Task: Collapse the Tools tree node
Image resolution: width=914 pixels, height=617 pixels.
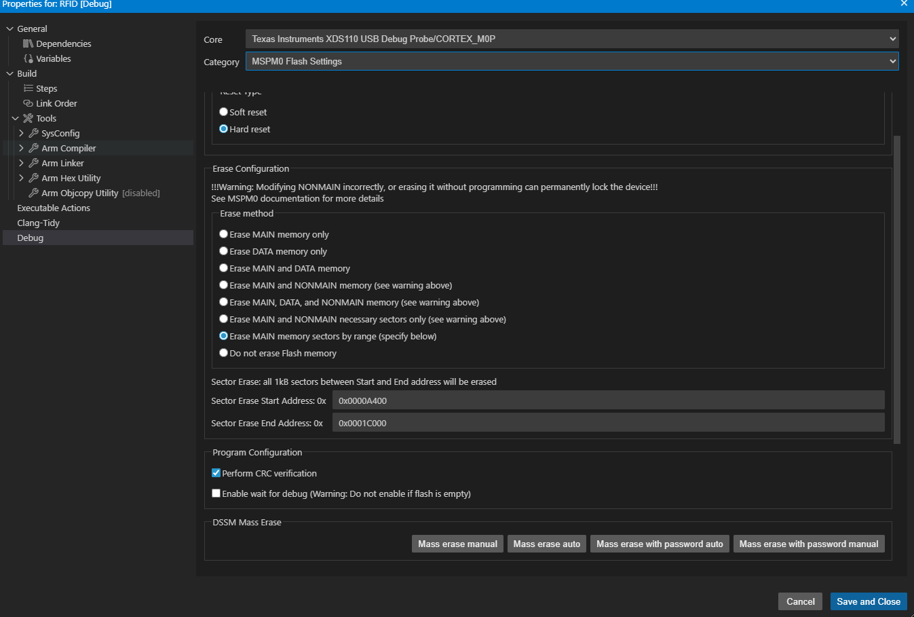Action: click(x=15, y=118)
